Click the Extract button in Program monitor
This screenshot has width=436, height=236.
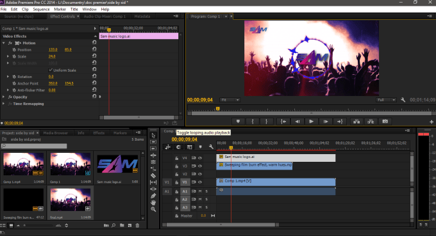pos(371,122)
